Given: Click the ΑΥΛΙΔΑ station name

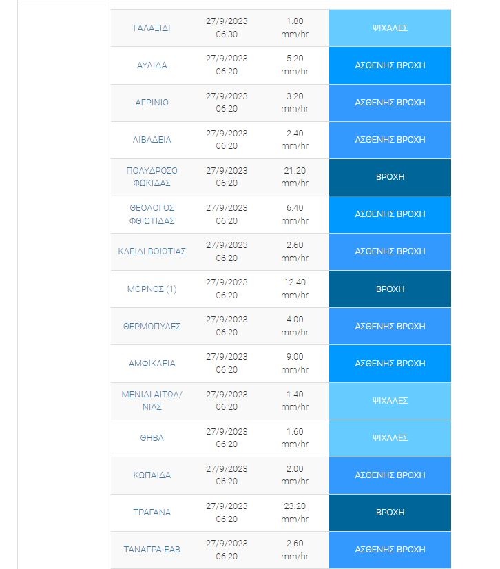Looking at the screenshot, I should [x=152, y=65].
